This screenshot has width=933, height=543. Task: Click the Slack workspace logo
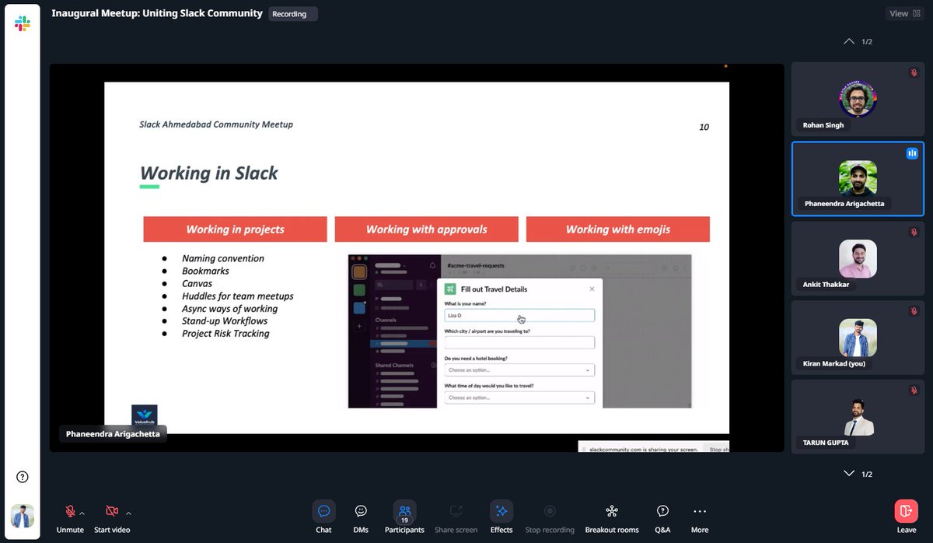(x=22, y=22)
